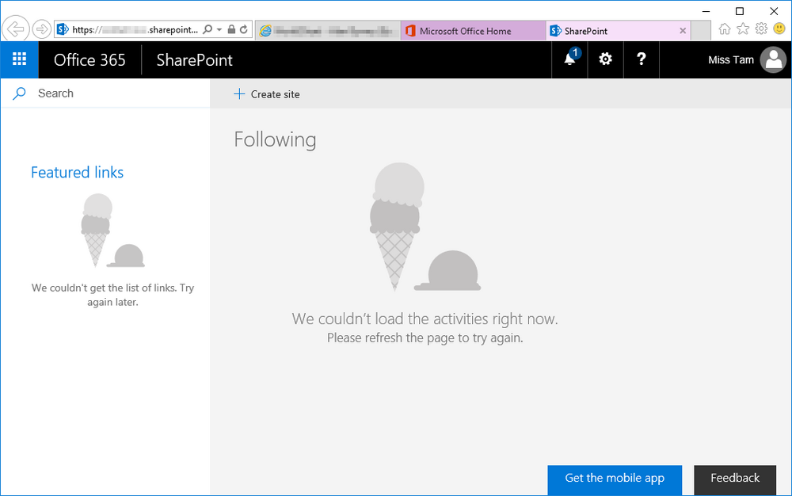Screen dimensions: 792x496
Task: Click 'Please refresh the page to try again.'
Action: [425, 338]
